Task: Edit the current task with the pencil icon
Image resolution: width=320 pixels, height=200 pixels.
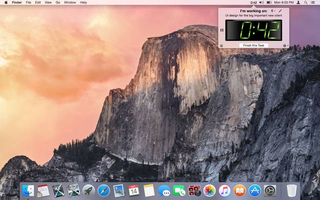Action: [280, 11]
